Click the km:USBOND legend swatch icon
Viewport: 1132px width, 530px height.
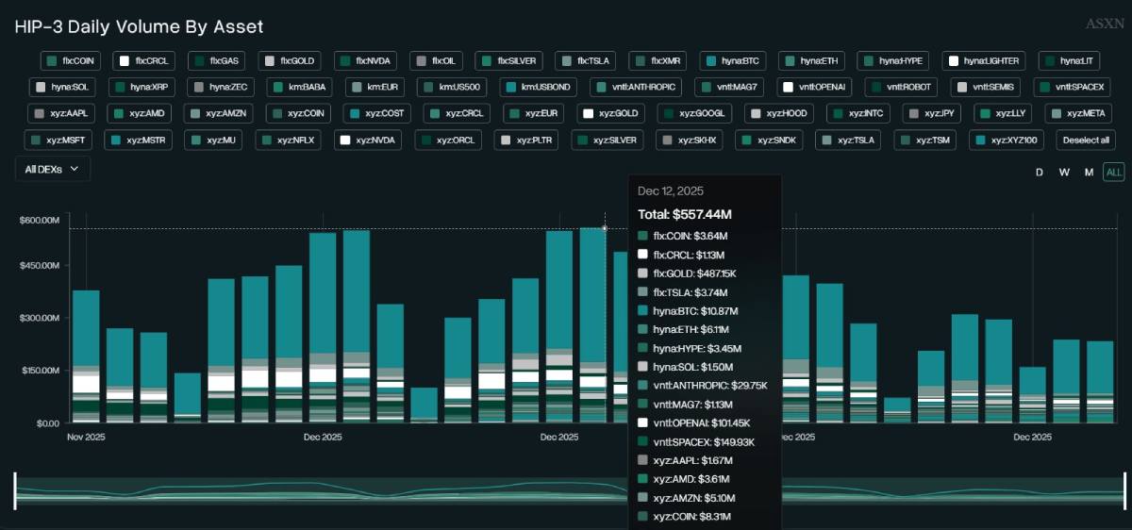coord(509,88)
